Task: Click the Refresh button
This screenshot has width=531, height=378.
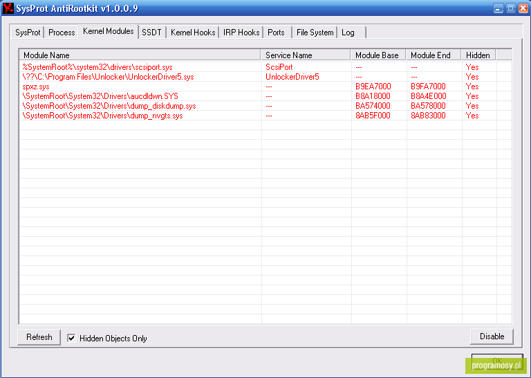Action: pyautogui.click(x=39, y=337)
